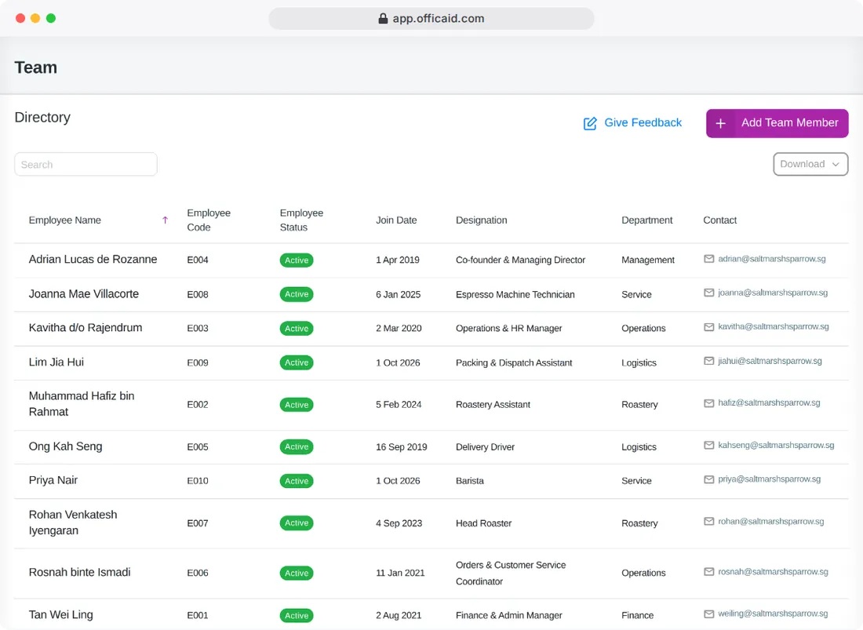Open Adrian Lucas de Rozanne's employee record
This screenshot has height=630, width=863.
93,259
